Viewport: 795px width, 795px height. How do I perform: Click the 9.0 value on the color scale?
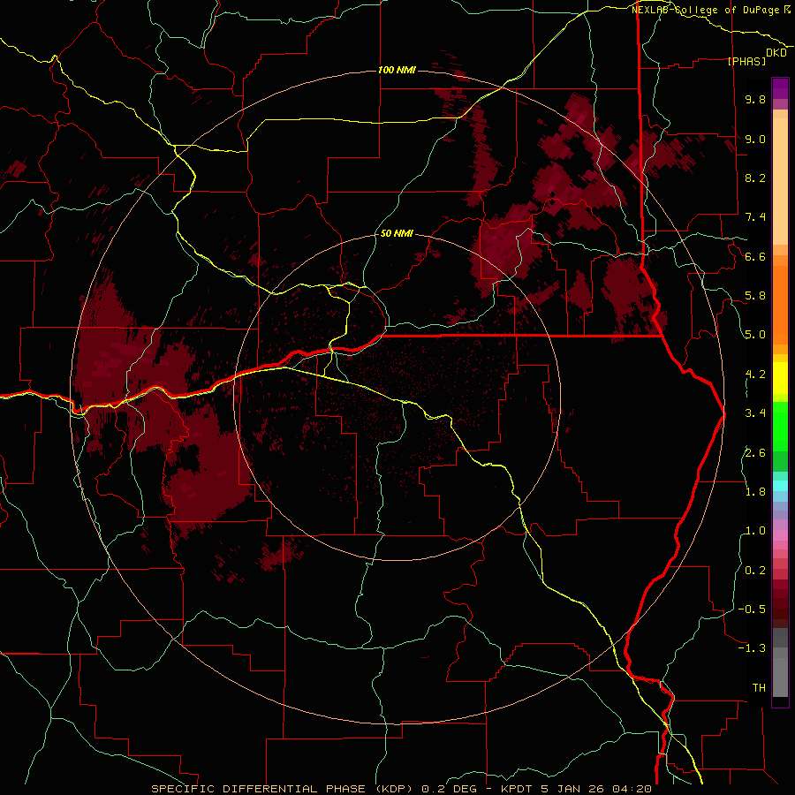point(755,139)
